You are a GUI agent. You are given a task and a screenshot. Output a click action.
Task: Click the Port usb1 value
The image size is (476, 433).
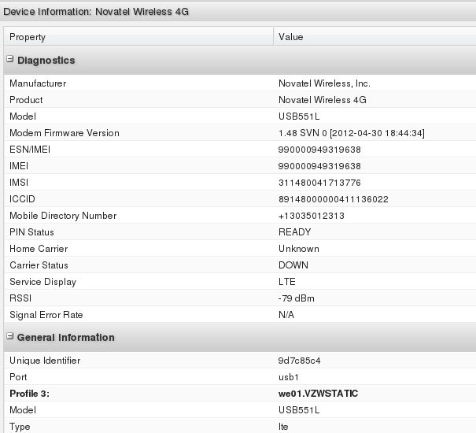tap(288, 377)
